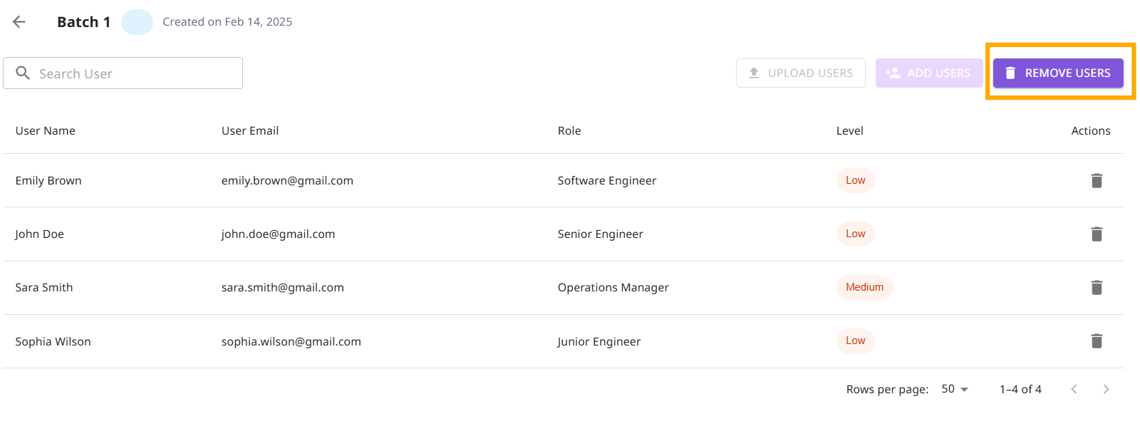The height and width of the screenshot is (431, 1140).
Task: Select the emily.brown@gmail.com email cell
Action: [x=287, y=181]
